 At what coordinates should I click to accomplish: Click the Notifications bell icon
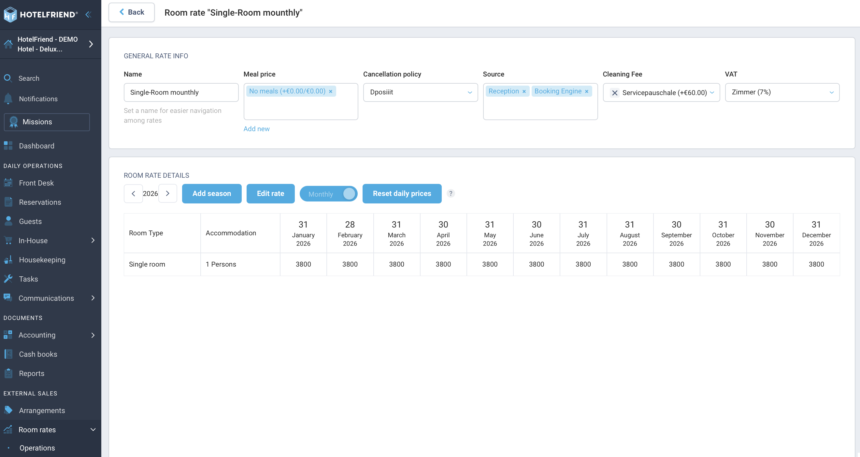coord(8,99)
